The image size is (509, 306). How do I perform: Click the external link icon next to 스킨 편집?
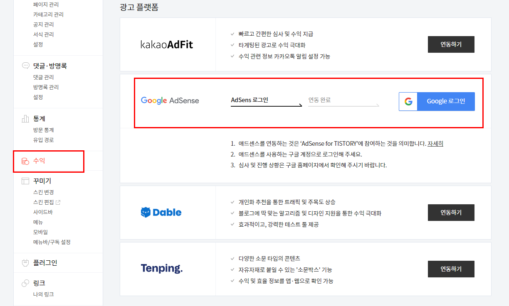click(x=58, y=202)
